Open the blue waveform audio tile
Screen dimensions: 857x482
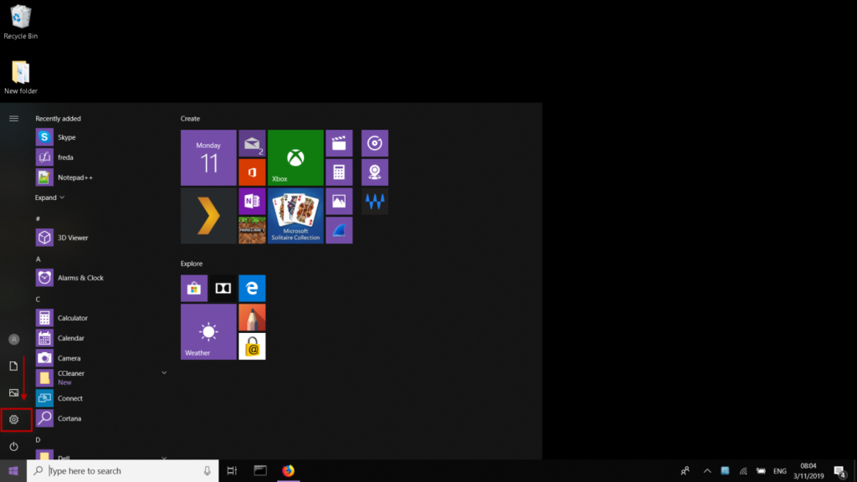pyautogui.click(x=374, y=201)
